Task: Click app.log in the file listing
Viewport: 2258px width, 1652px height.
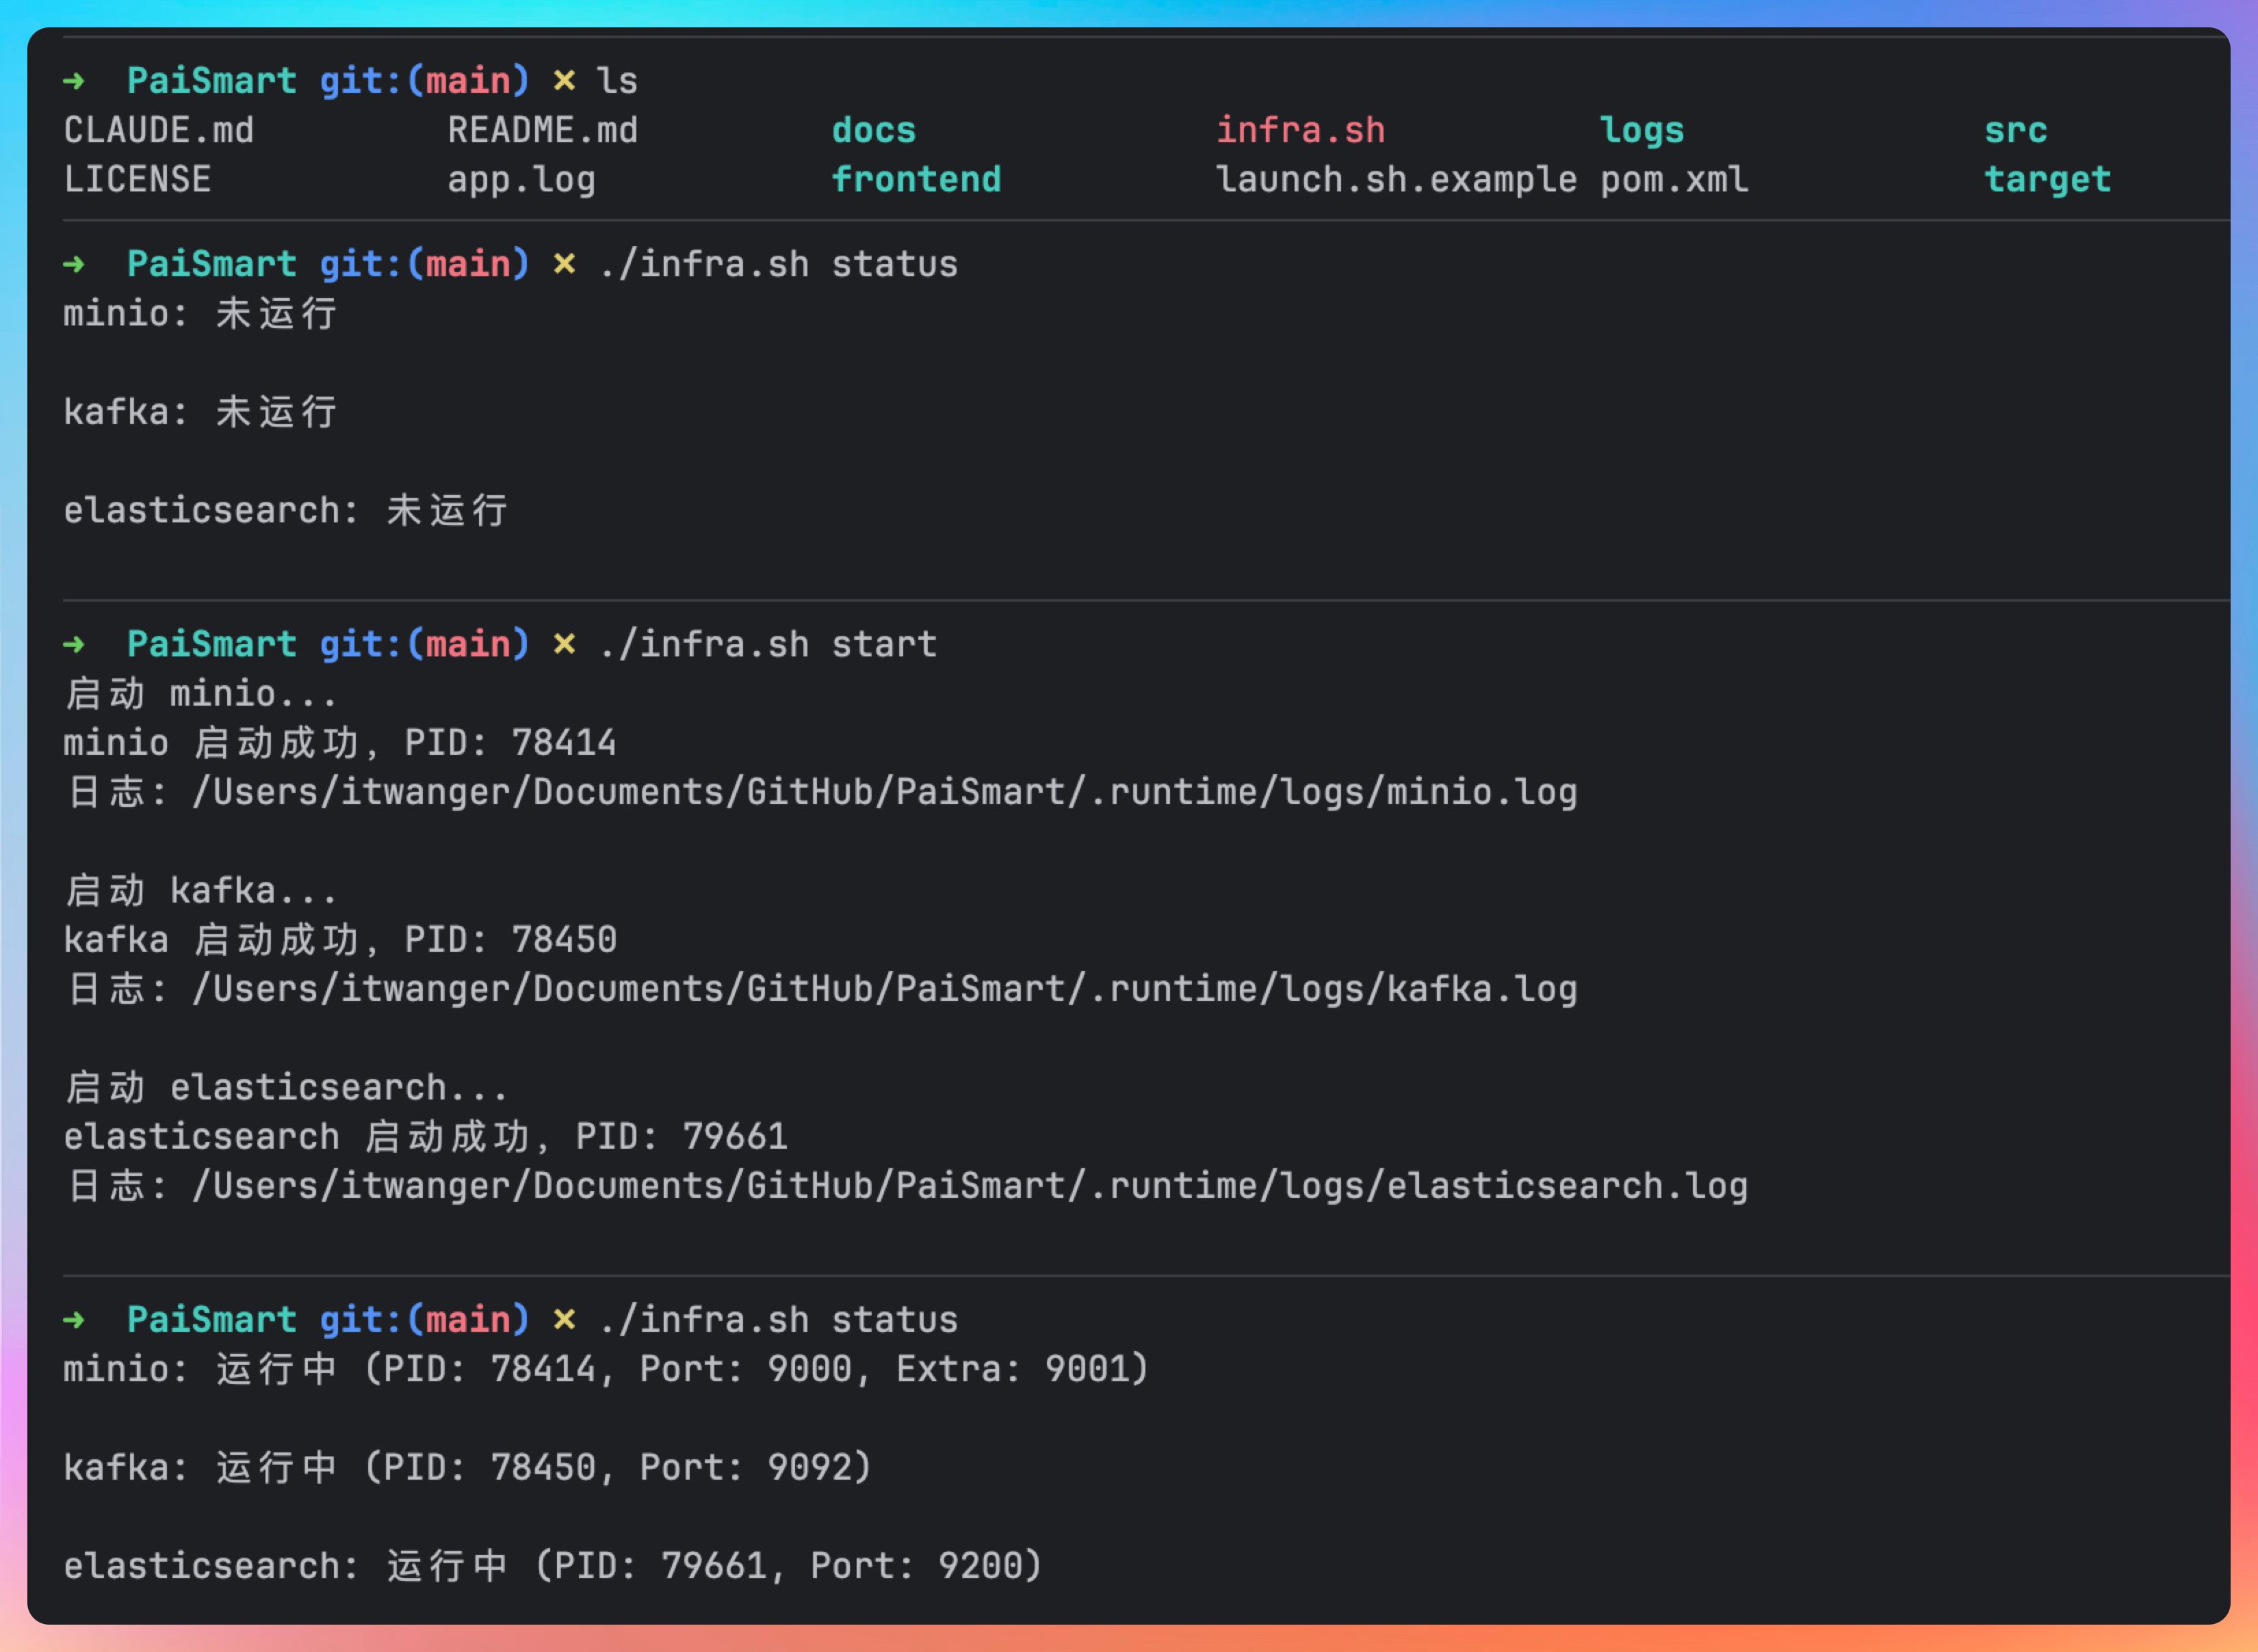Action: point(521,179)
